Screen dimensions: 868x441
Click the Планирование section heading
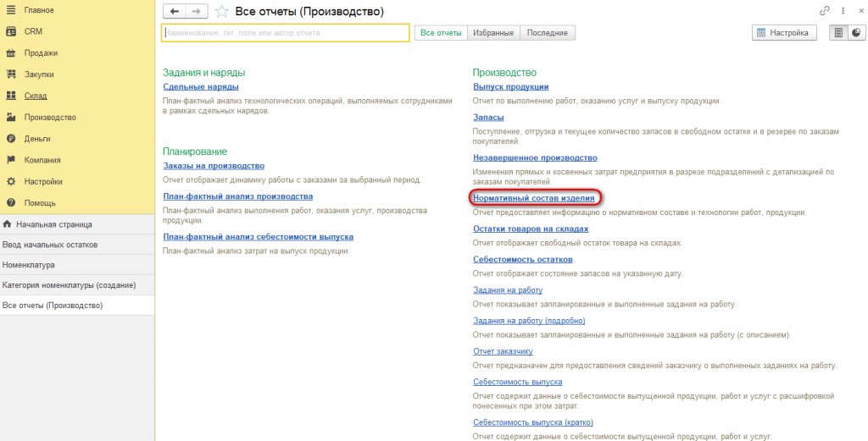click(x=195, y=152)
